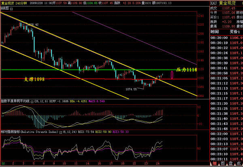Click the MACD:6.549 indicator value
Viewport: 243px width, 167px height.
coord(96,101)
